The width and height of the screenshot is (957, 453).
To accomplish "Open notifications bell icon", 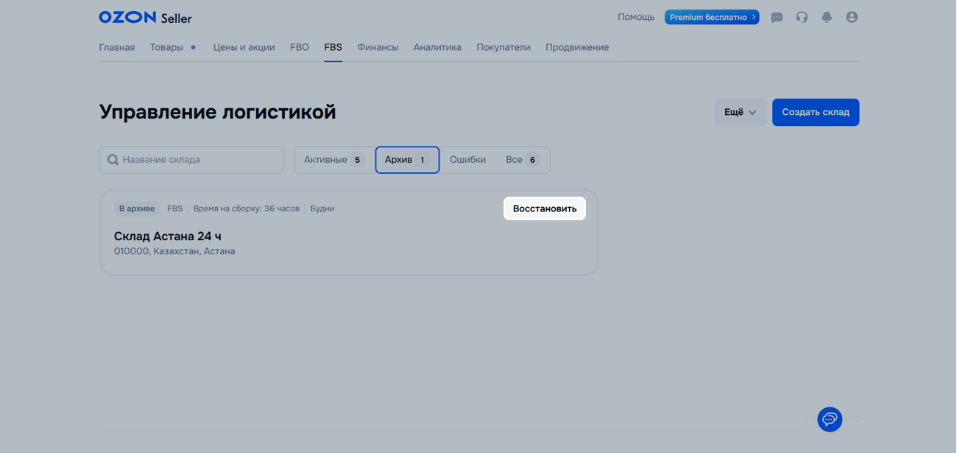I will [827, 17].
